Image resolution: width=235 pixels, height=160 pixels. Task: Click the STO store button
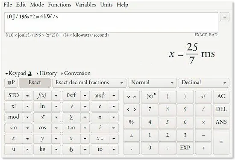[14, 95]
